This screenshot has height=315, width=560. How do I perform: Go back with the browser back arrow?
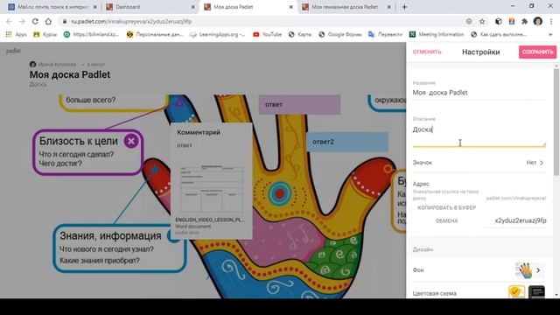(x=10, y=21)
